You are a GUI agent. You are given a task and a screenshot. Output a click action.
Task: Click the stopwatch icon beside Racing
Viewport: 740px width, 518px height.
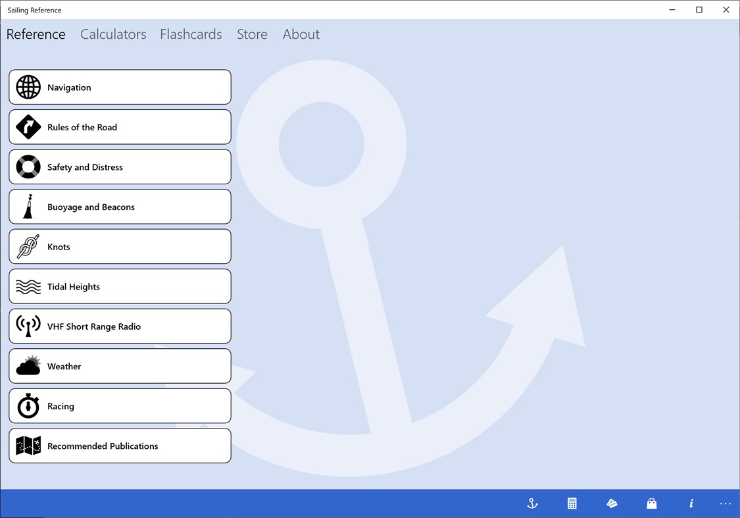click(28, 405)
